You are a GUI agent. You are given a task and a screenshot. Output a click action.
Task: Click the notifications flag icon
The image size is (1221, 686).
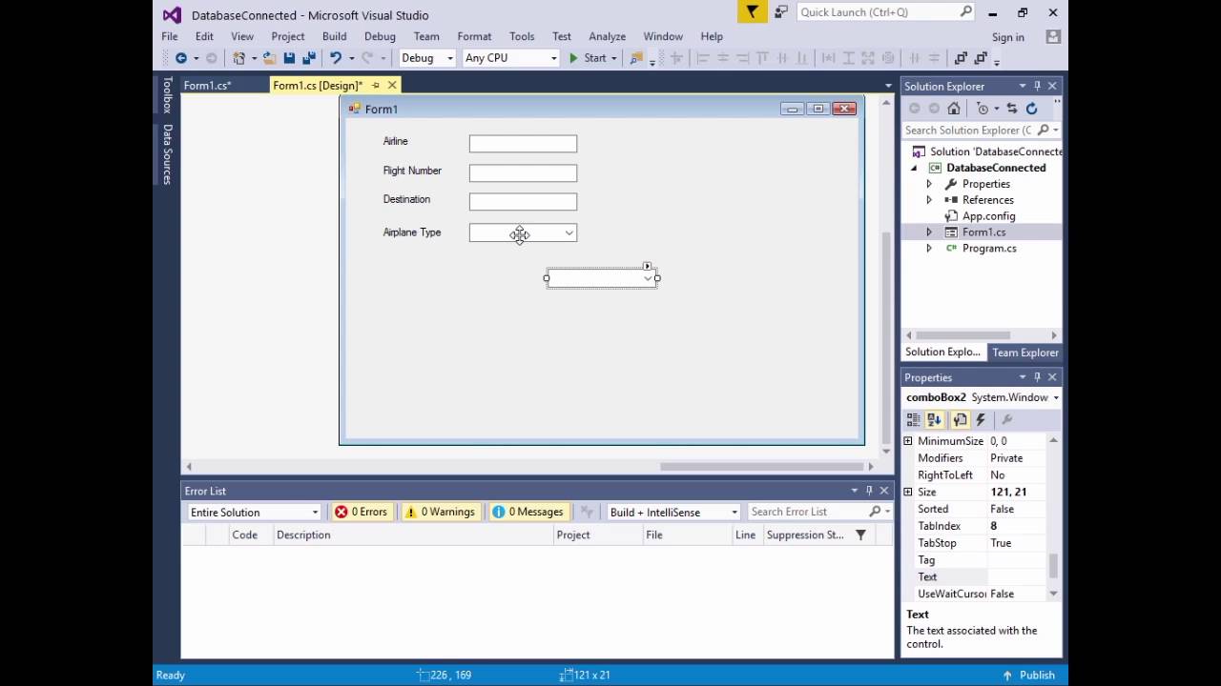pos(752,12)
